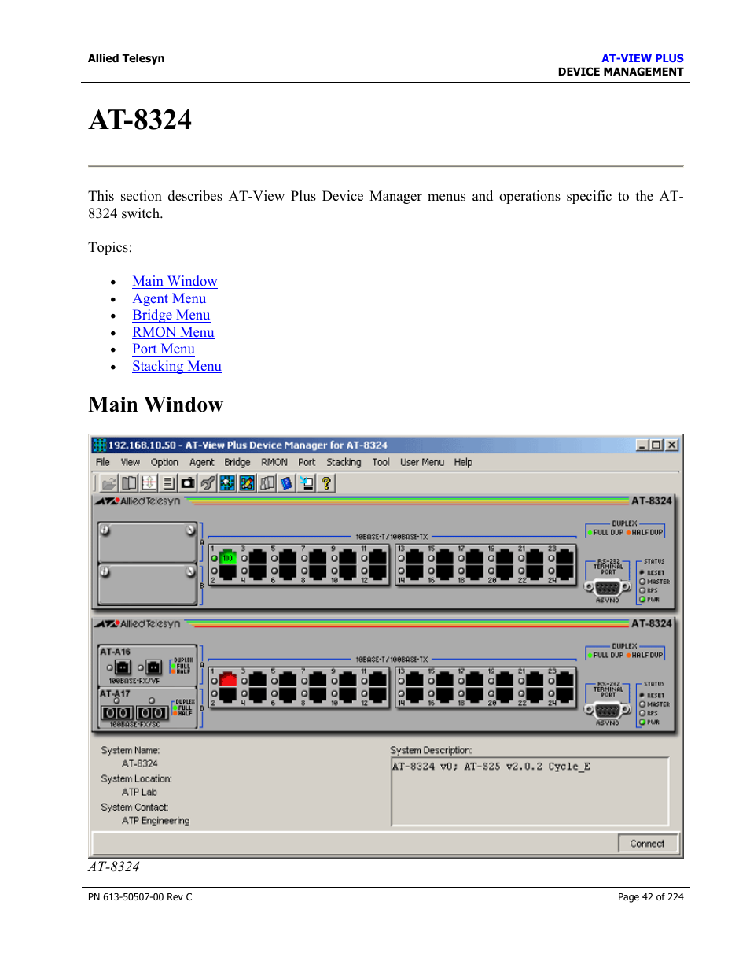The width and height of the screenshot is (750, 972).
Task: Open the File menu
Action: (103, 462)
